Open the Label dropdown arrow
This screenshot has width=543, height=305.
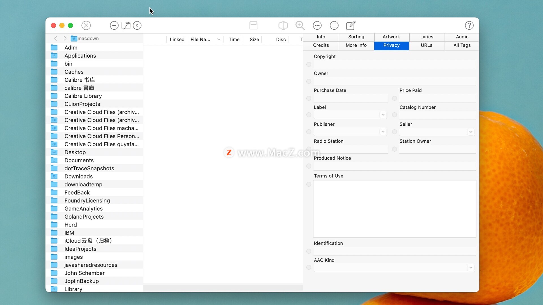(383, 115)
